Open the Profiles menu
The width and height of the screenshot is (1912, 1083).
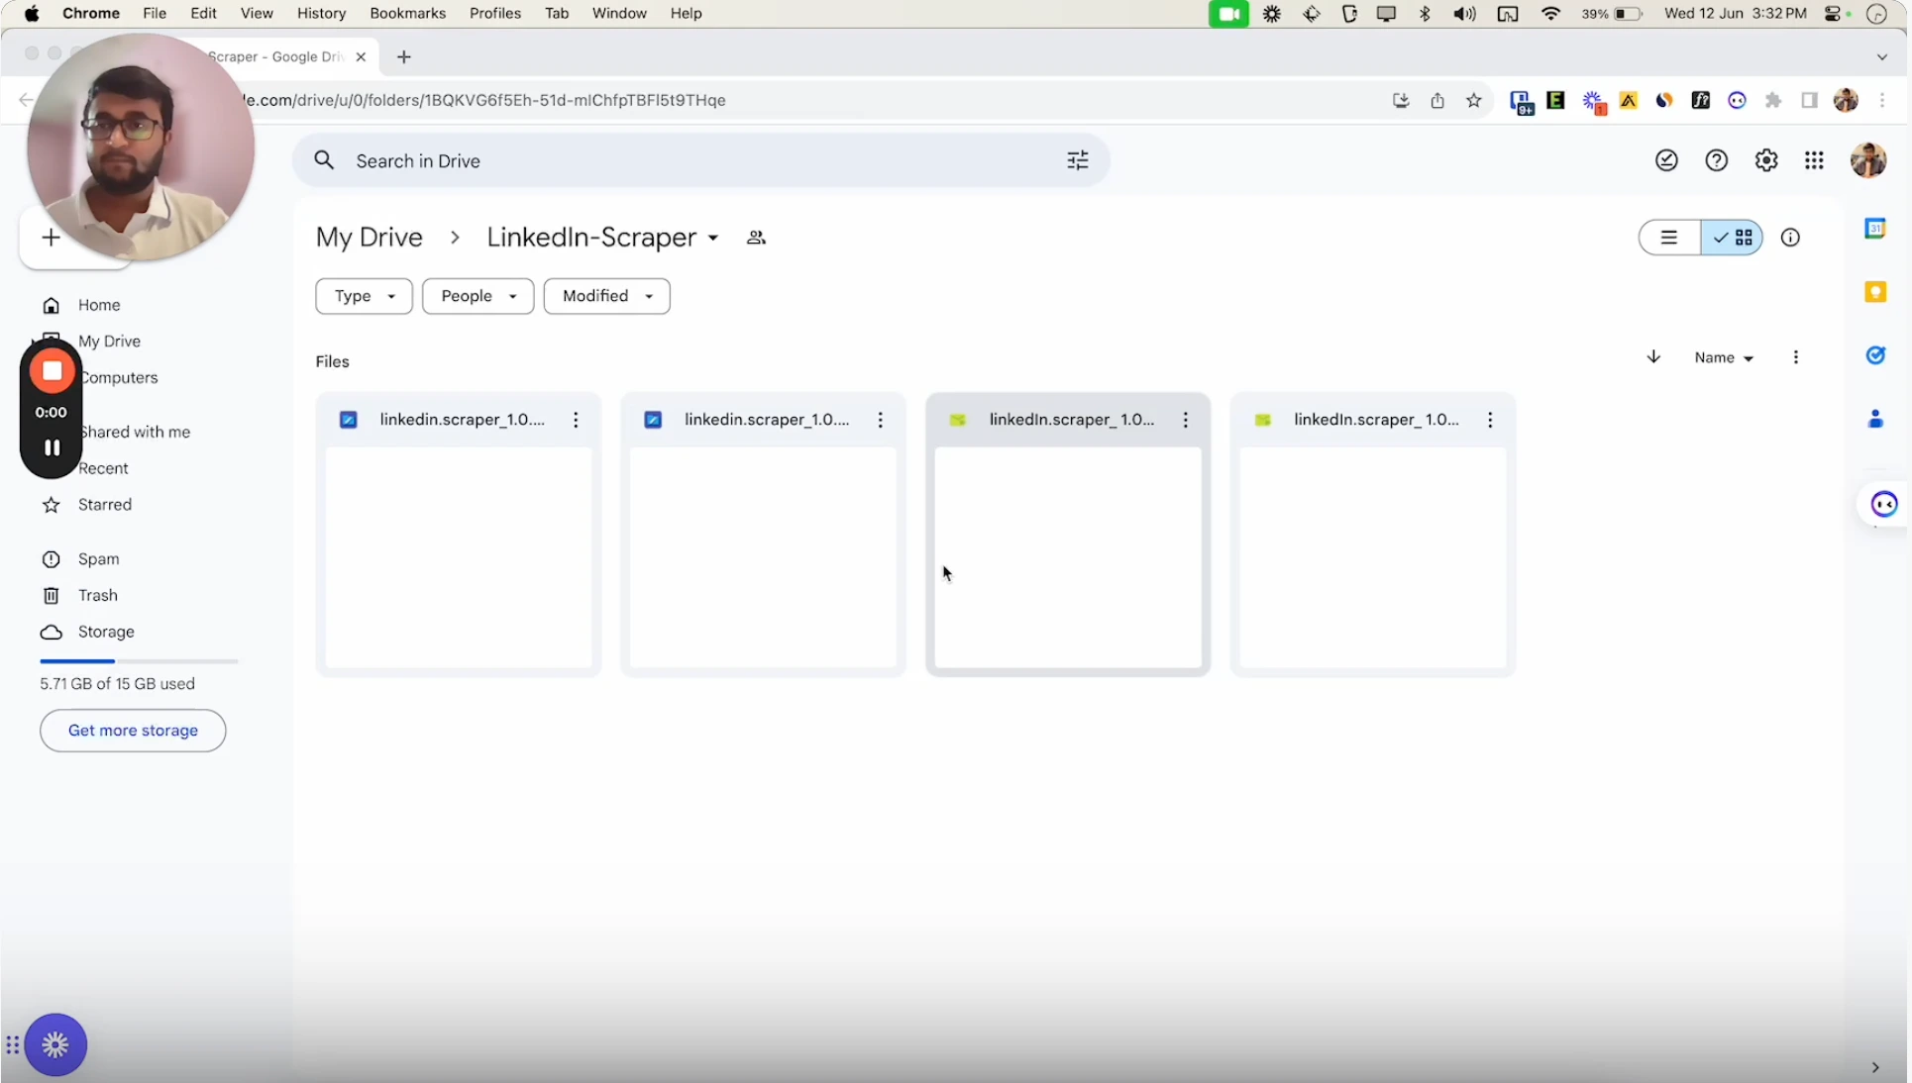495,13
